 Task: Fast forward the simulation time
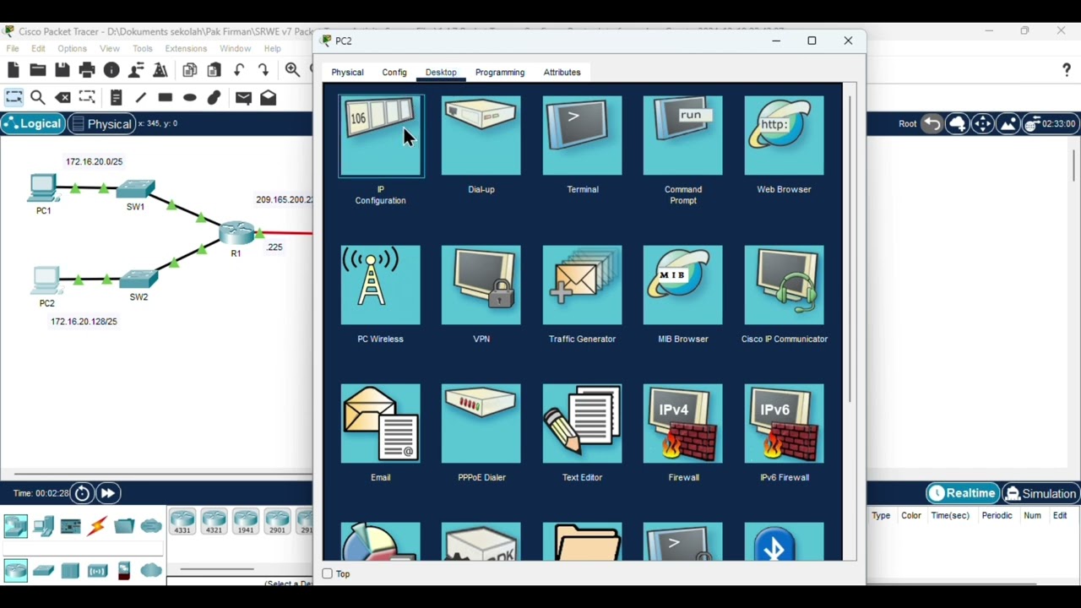108,493
